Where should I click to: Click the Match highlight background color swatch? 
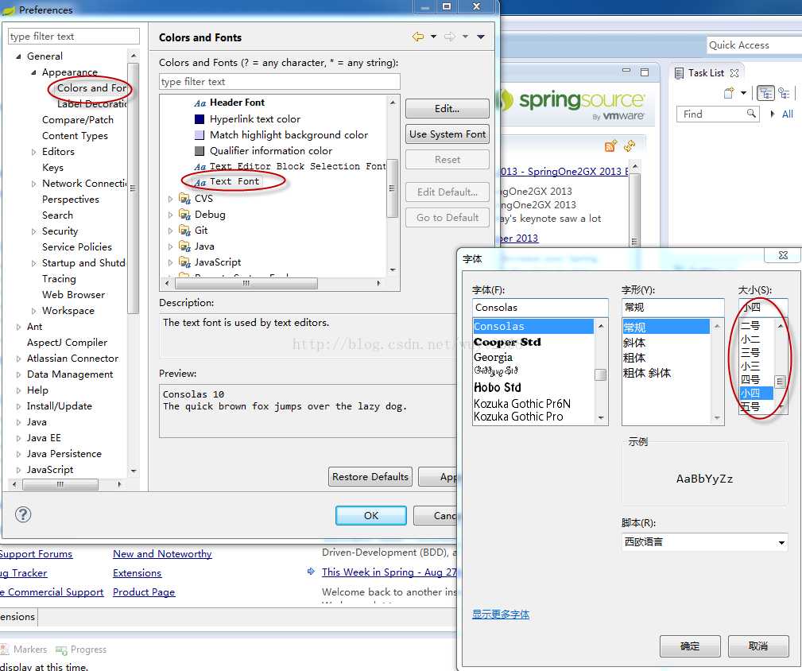(x=200, y=135)
